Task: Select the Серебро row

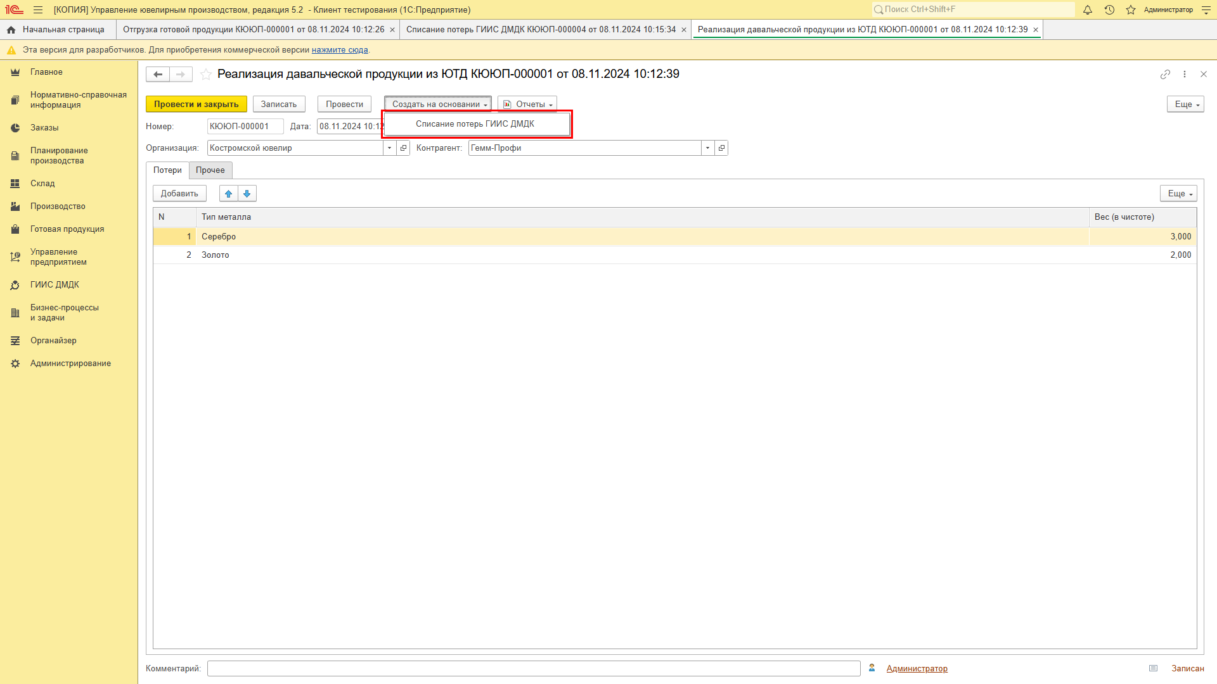Action: click(675, 237)
